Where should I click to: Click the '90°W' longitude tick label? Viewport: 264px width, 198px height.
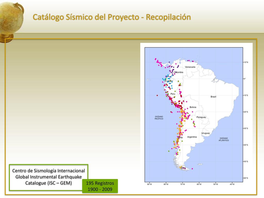150,184
